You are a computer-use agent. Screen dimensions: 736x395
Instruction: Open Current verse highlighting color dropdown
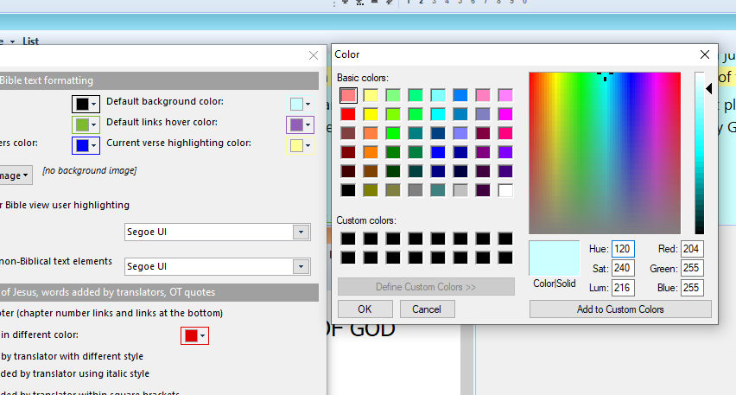pos(300,145)
